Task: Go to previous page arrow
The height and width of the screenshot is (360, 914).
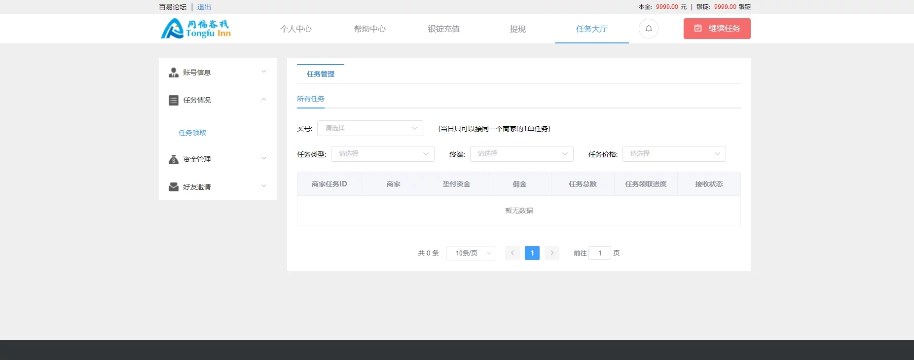Action: [512, 253]
